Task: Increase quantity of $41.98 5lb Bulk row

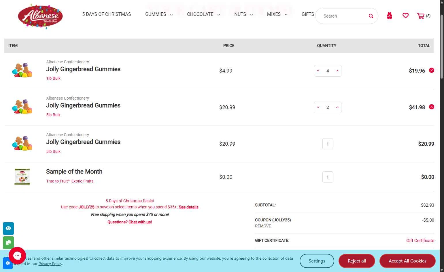Action: pos(337,107)
